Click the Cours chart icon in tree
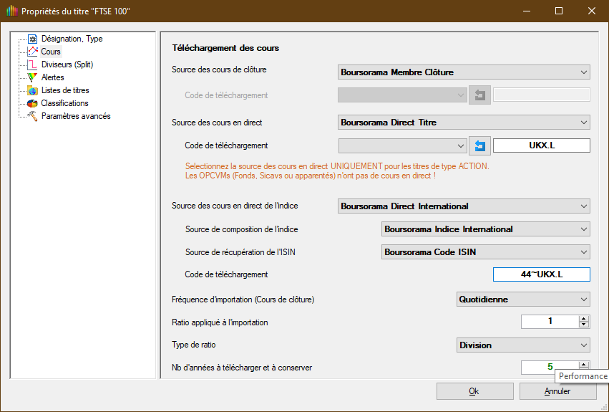The width and height of the screenshot is (609, 412). click(32, 52)
